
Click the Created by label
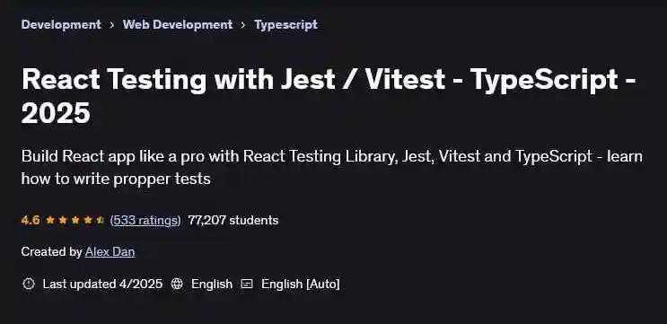(51, 251)
